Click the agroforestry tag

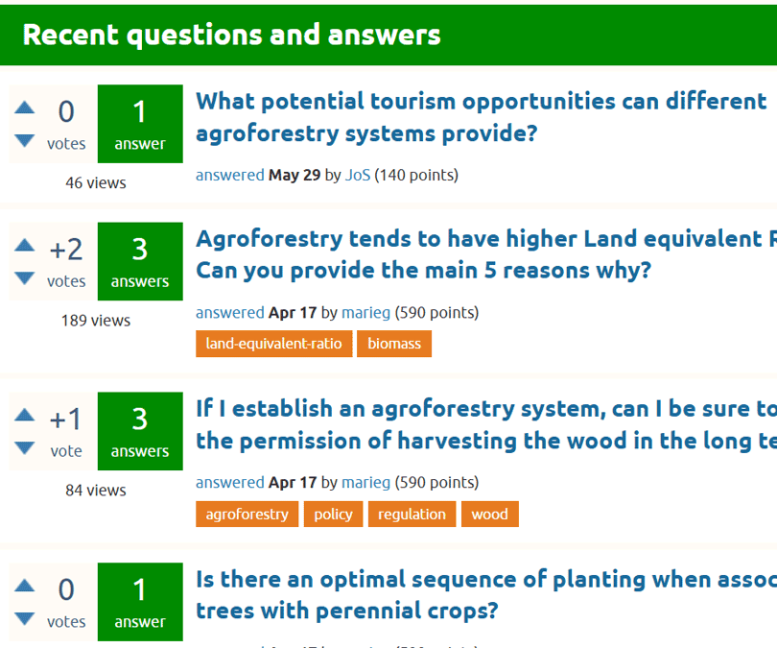[x=247, y=514]
